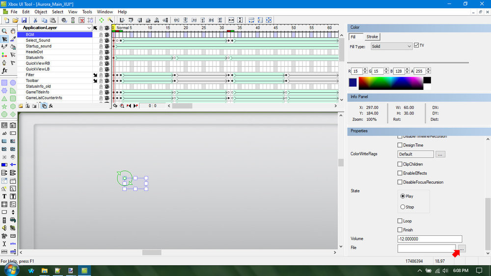Pick a color from the rainbow spectrum

point(390,83)
